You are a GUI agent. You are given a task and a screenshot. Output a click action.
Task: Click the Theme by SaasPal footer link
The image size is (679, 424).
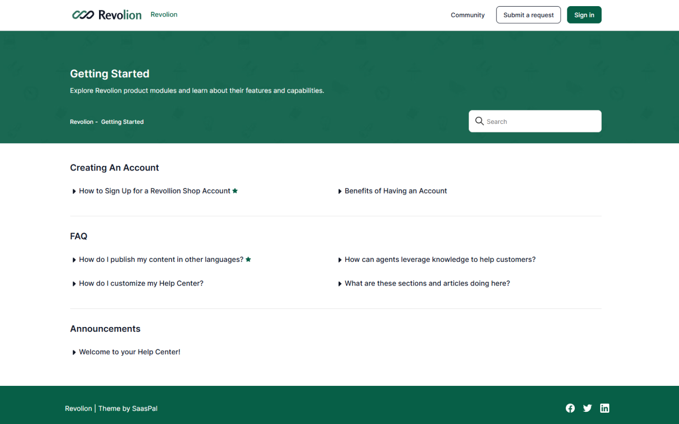point(128,408)
